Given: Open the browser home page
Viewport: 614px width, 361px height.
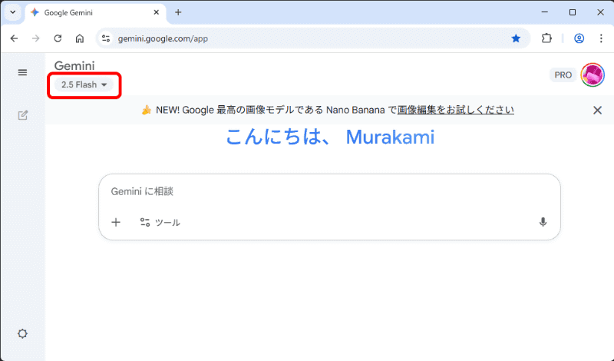Looking at the screenshot, I should (80, 38).
